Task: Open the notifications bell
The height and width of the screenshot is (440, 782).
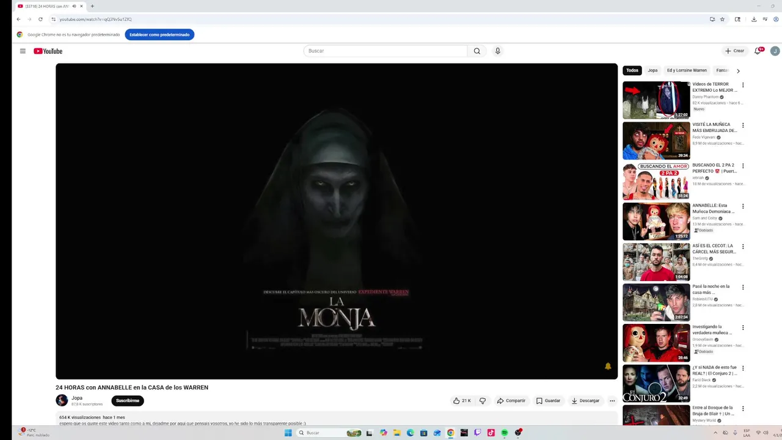Action: 758,51
